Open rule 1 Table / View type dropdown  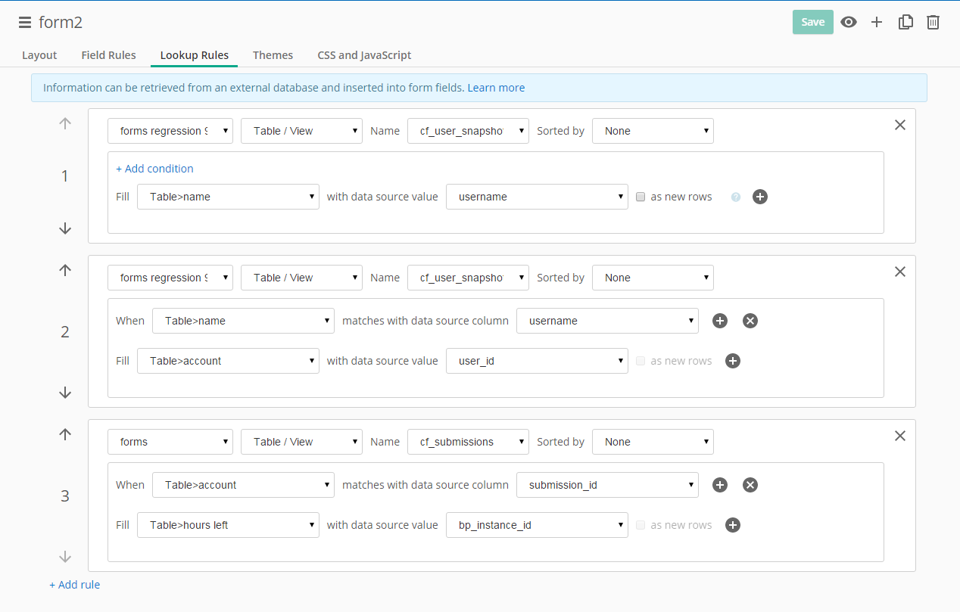coord(301,131)
